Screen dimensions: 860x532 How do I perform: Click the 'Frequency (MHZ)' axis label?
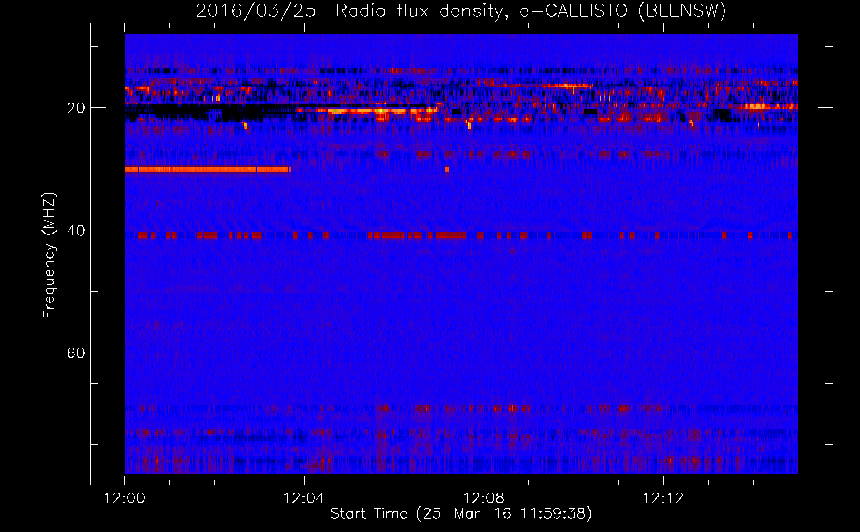49,255
